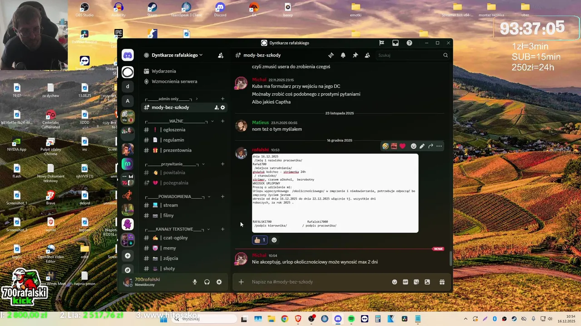The height and width of the screenshot is (326, 581).
Task: Toggle microphone mute in user panel
Action: (195, 282)
